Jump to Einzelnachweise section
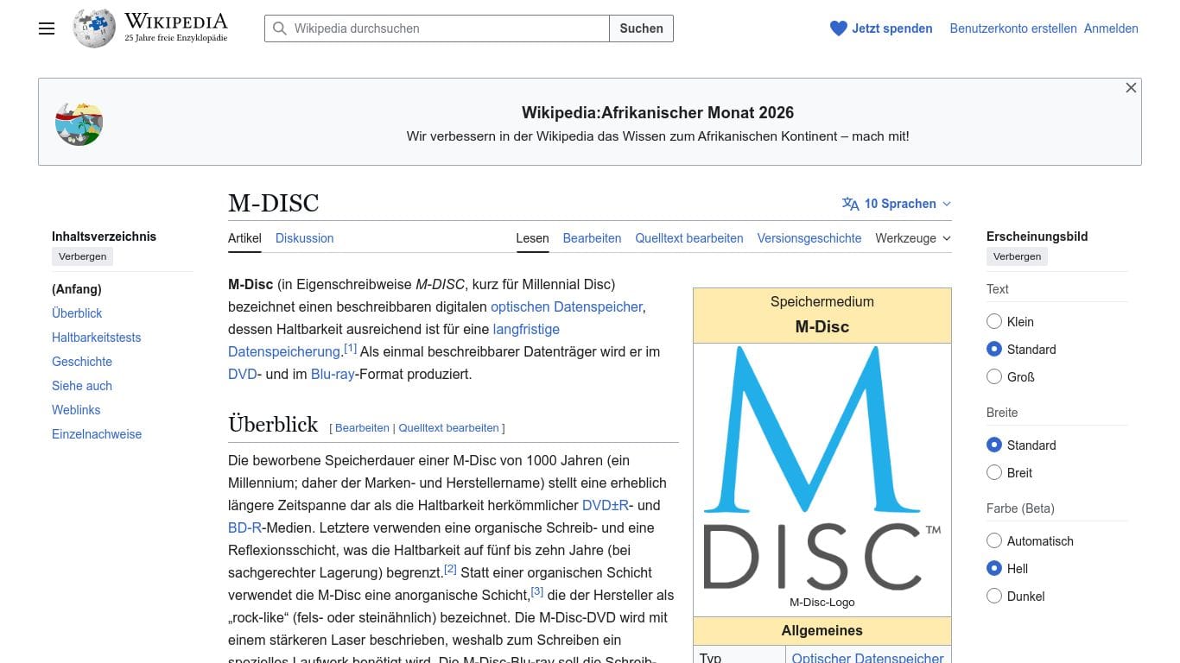Viewport: 1180px width, 663px height. (x=97, y=434)
